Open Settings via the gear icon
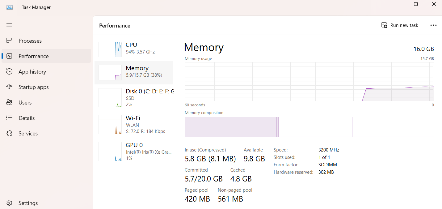 [x=9, y=203]
